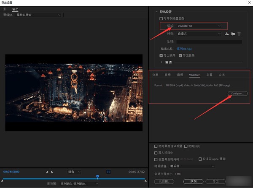
Task: Click the blue playhead on the timeline
Action: [x=97, y=177]
